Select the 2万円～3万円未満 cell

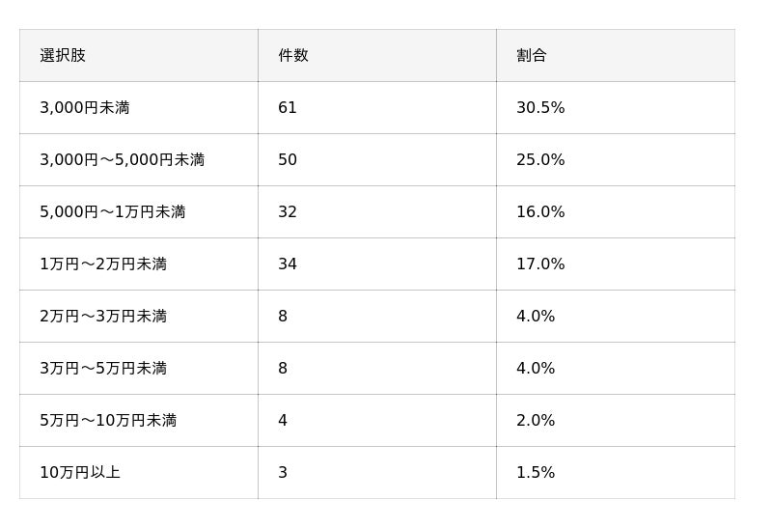138,317
